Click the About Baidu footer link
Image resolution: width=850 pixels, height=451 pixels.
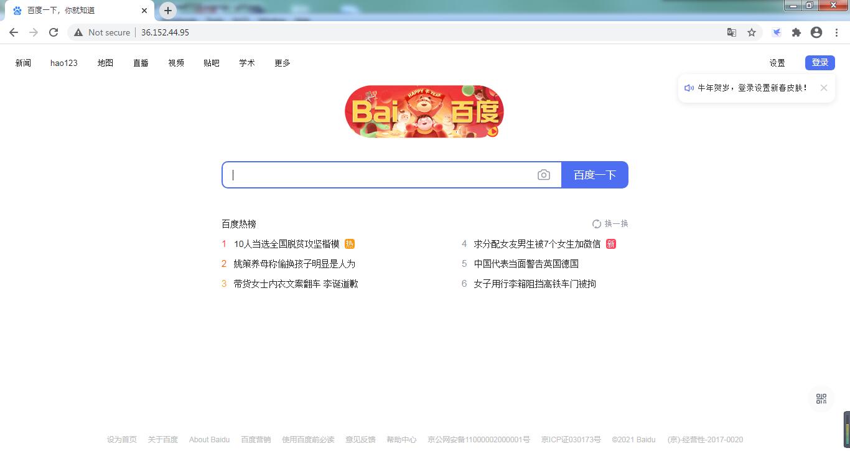point(209,440)
